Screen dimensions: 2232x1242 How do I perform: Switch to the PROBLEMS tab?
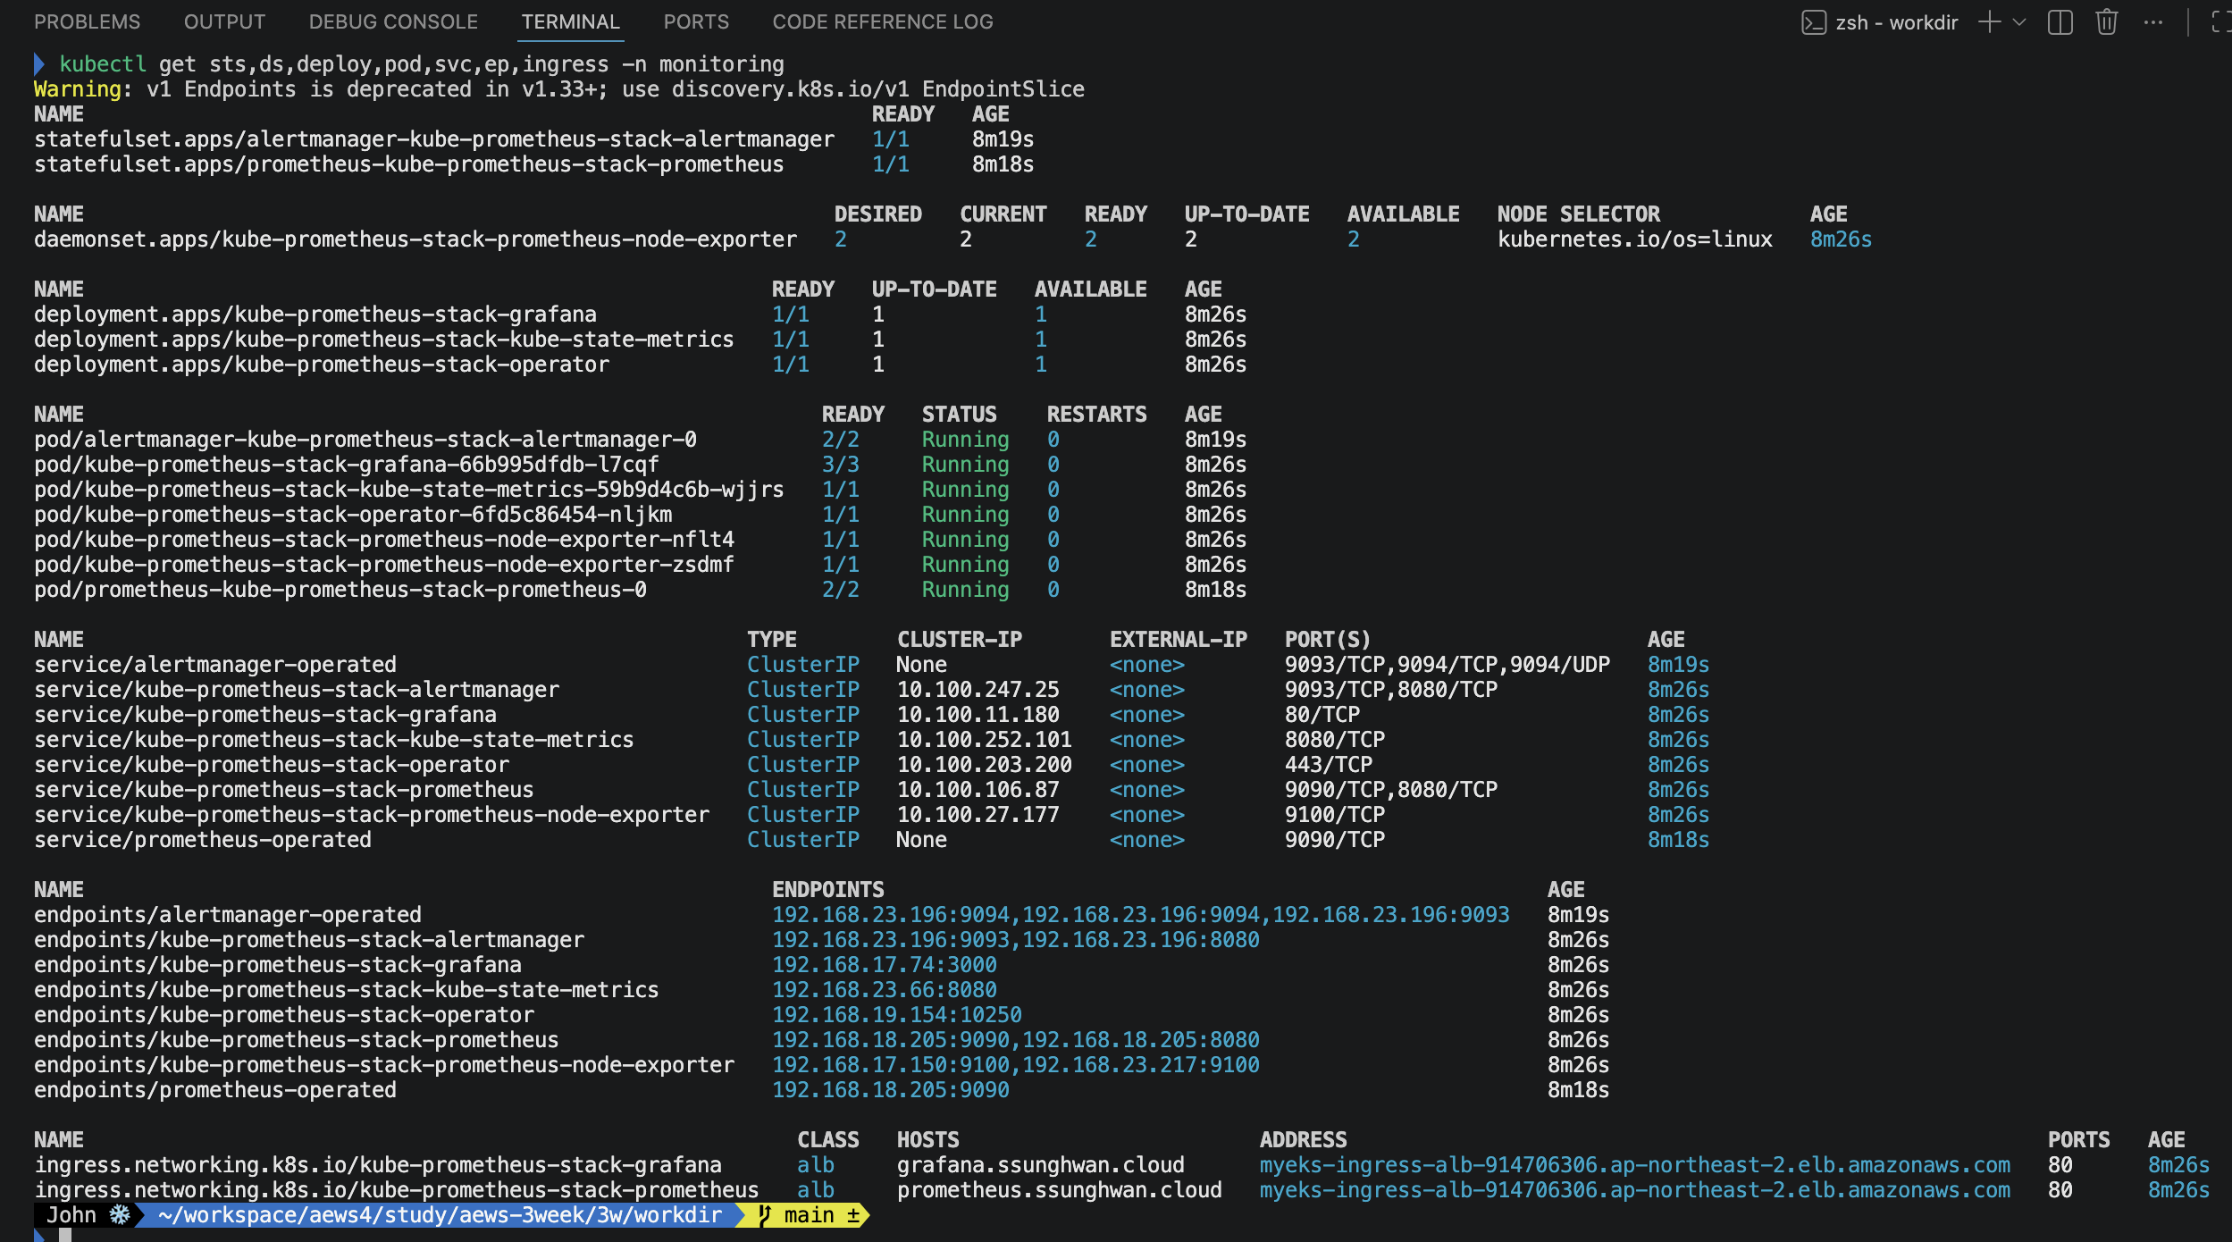(87, 21)
